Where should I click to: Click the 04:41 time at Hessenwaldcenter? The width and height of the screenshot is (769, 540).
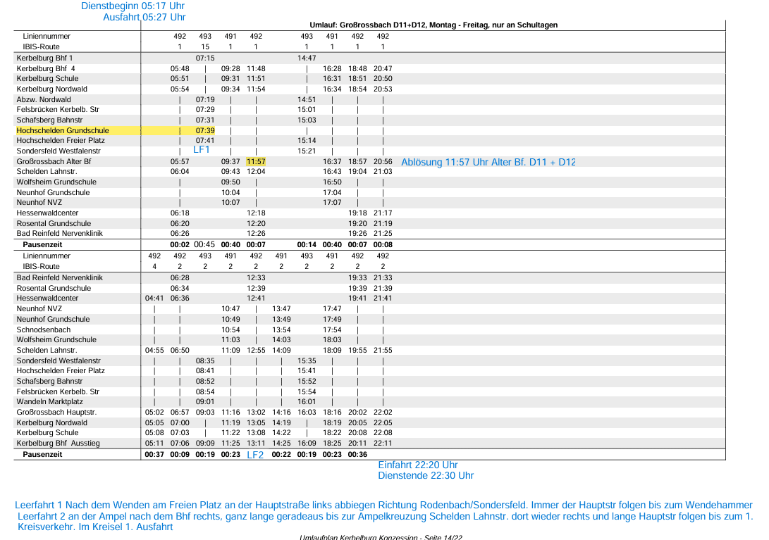pyautogui.click(x=154, y=299)
